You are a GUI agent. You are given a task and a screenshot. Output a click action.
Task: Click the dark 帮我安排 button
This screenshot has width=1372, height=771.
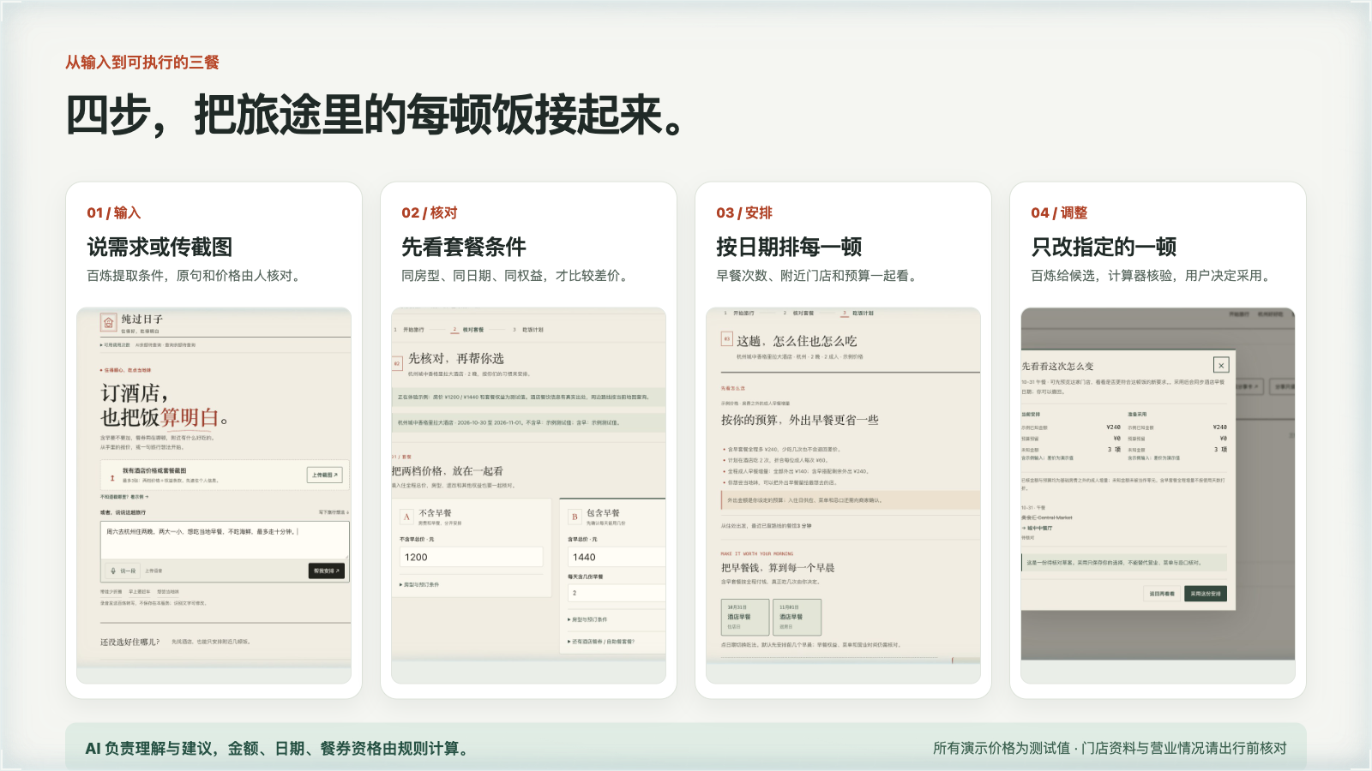coord(327,571)
